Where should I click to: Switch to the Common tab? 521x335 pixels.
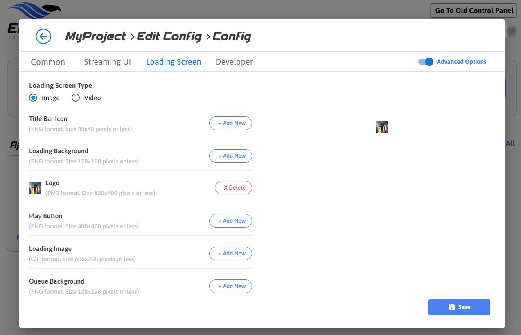48,62
